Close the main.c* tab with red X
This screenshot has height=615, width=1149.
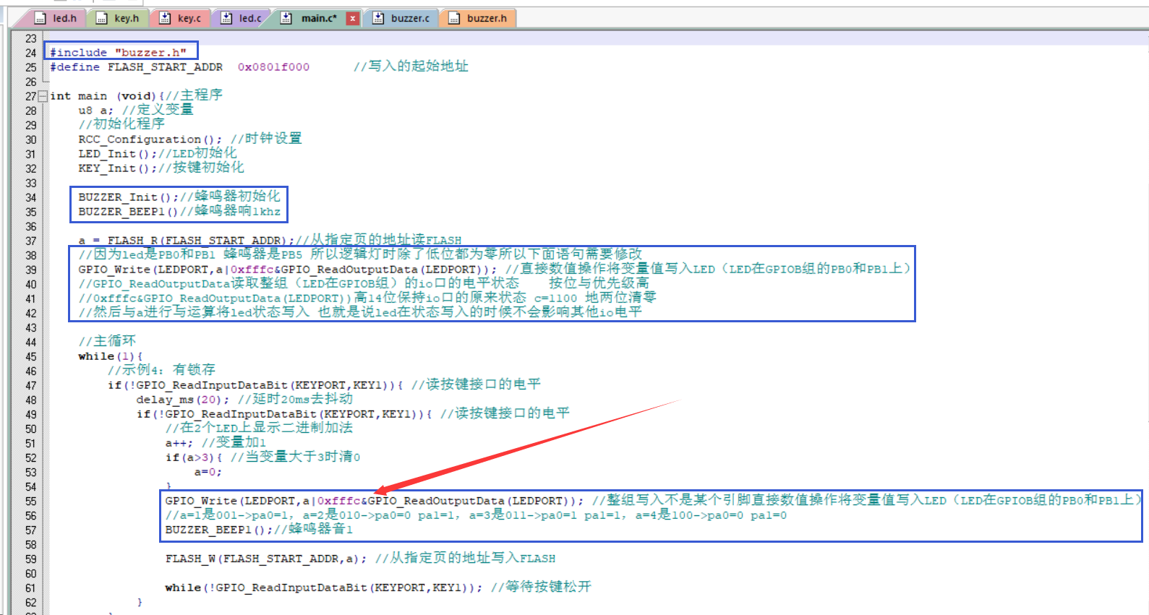click(x=352, y=19)
